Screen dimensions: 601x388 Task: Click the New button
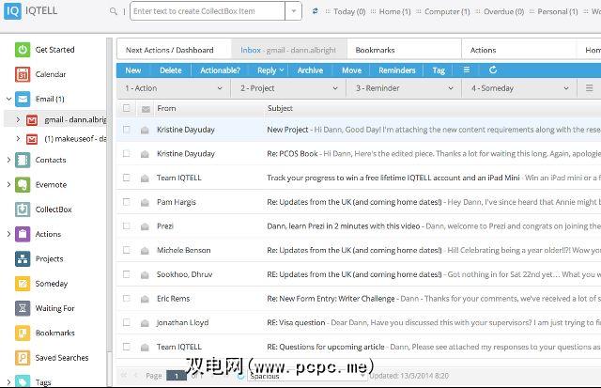point(133,70)
